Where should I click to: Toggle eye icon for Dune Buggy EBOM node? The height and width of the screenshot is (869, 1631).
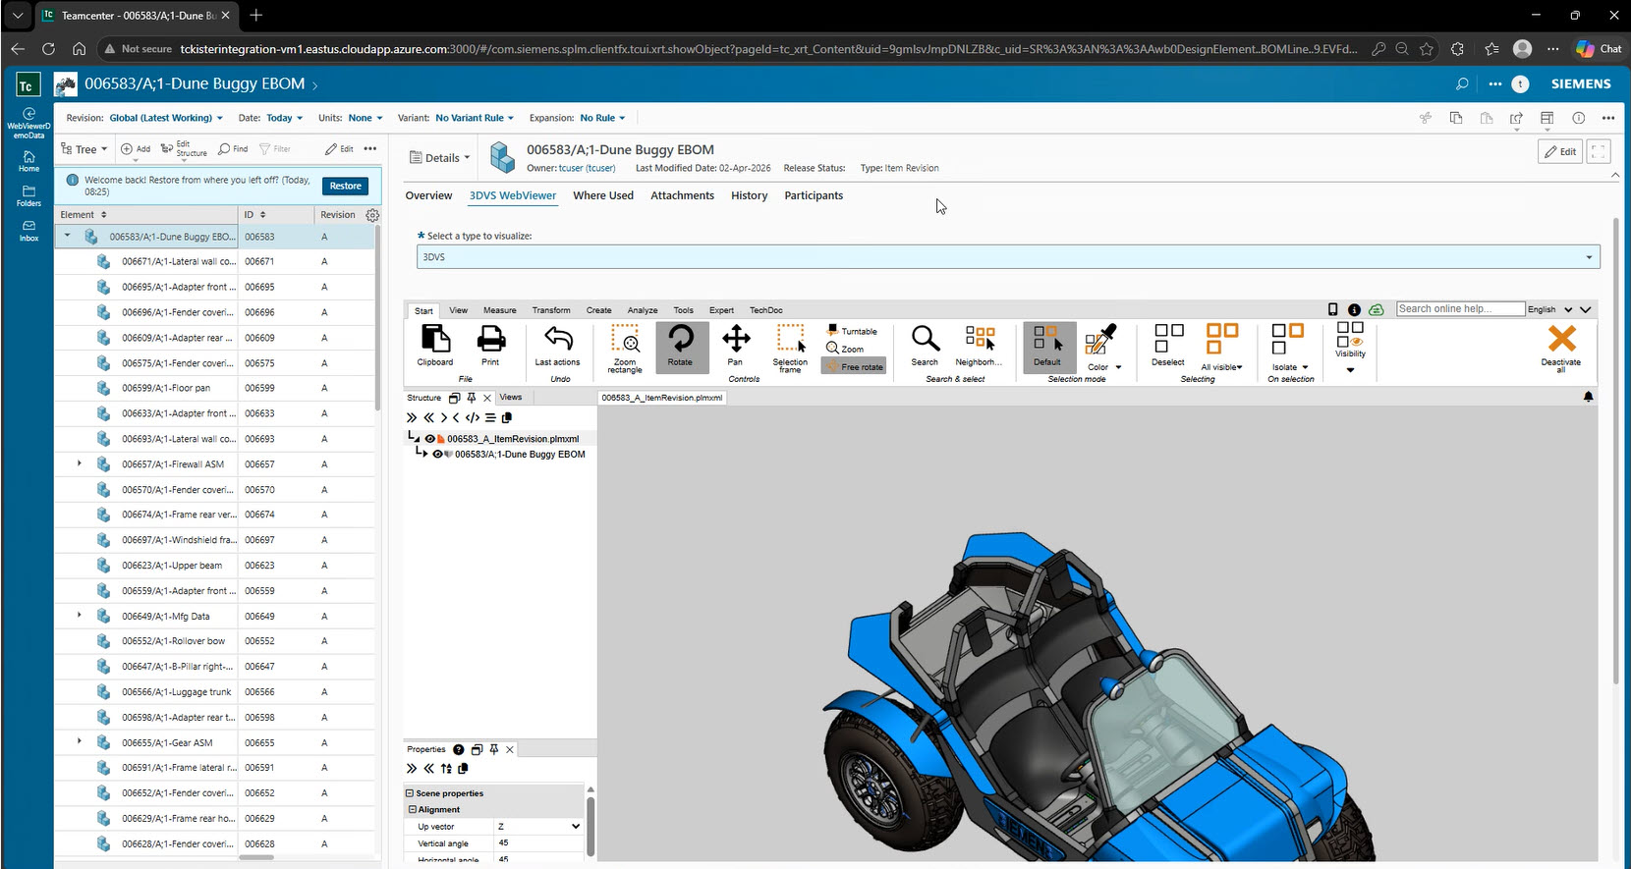pos(437,455)
